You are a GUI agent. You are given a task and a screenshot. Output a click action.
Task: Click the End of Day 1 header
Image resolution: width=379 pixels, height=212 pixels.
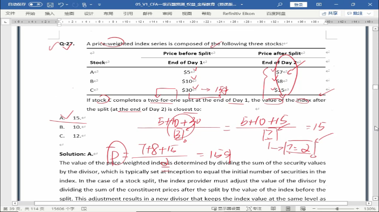pyautogui.click(x=185, y=62)
